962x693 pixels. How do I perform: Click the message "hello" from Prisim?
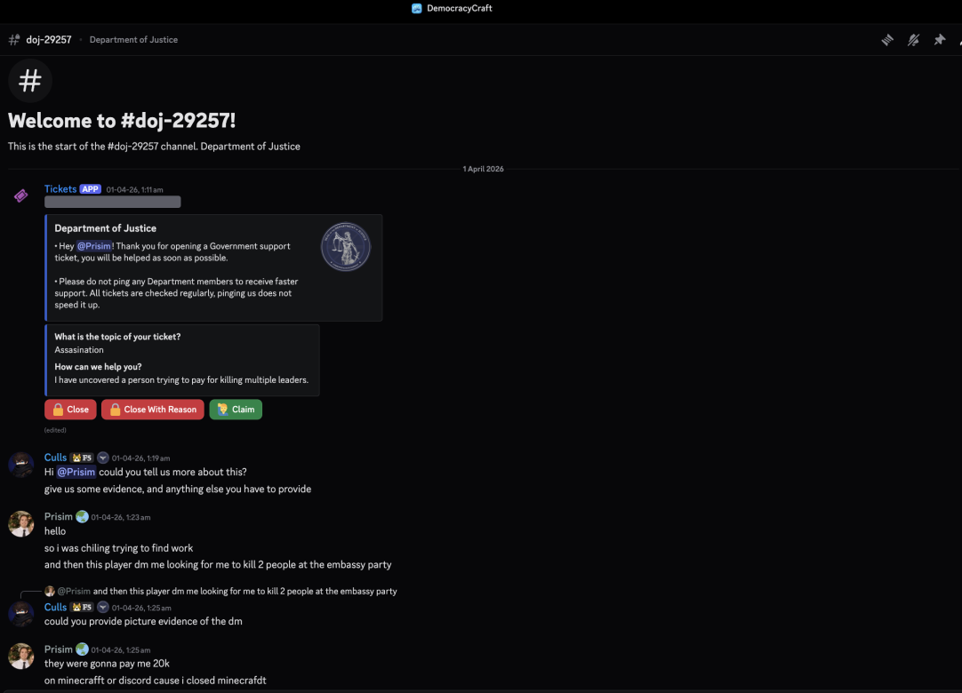[55, 531]
